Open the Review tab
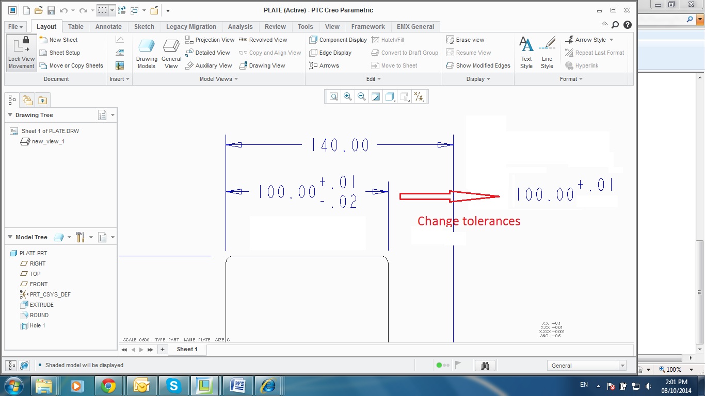Viewport: 705px width, 396px height. tap(275, 27)
